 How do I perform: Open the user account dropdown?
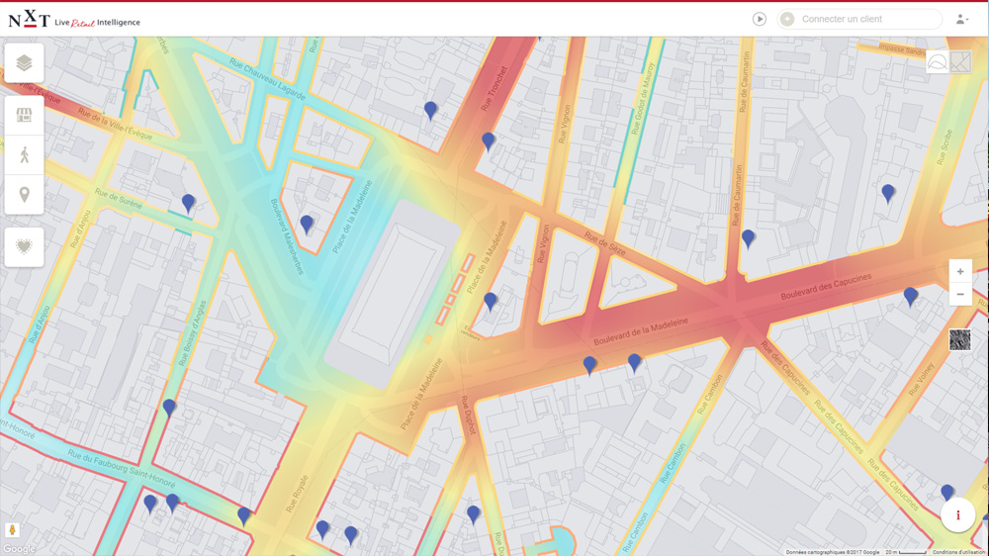[961, 19]
